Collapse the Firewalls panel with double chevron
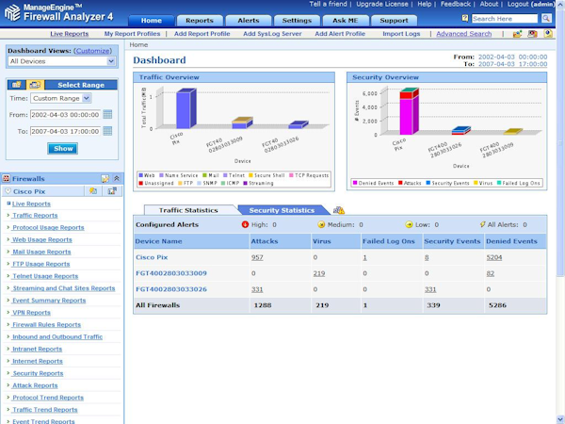 (117, 178)
